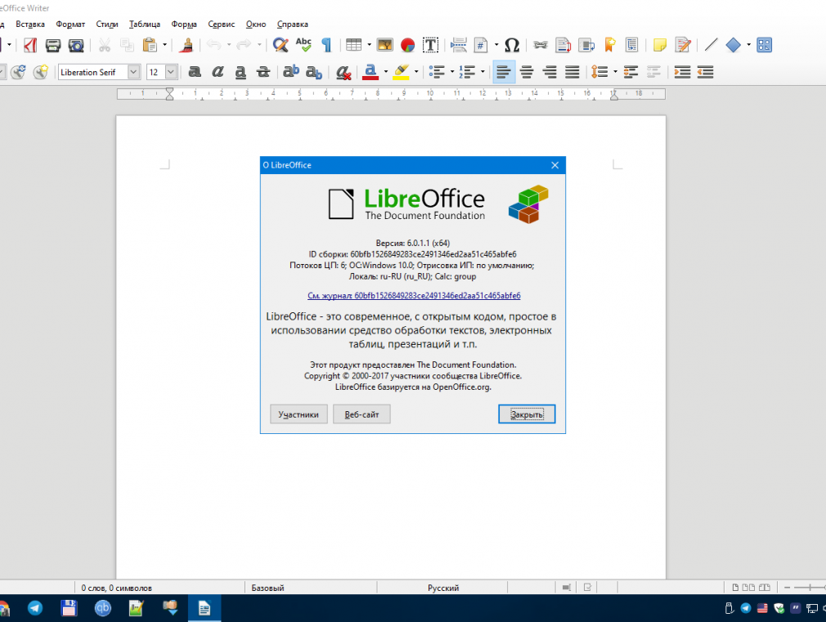Image resolution: width=826 pixels, height=622 pixels.
Task: Click the Веб-сайт button
Action: coord(362,414)
